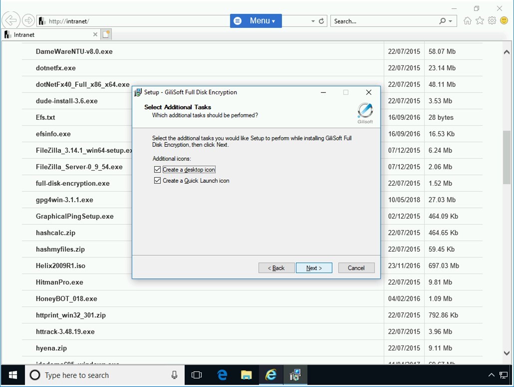Refresh the intranet page
Image resolution: width=514 pixels, height=387 pixels.
(322, 21)
